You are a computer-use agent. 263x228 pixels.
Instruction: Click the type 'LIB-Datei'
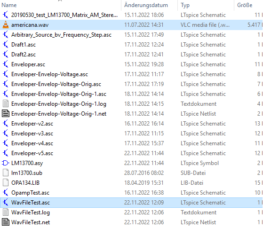tap(192, 183)
